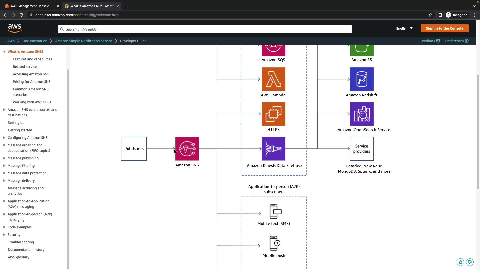This screenshot has height=270, width=480.
Task: Expand the Security section
Action: 4,235
